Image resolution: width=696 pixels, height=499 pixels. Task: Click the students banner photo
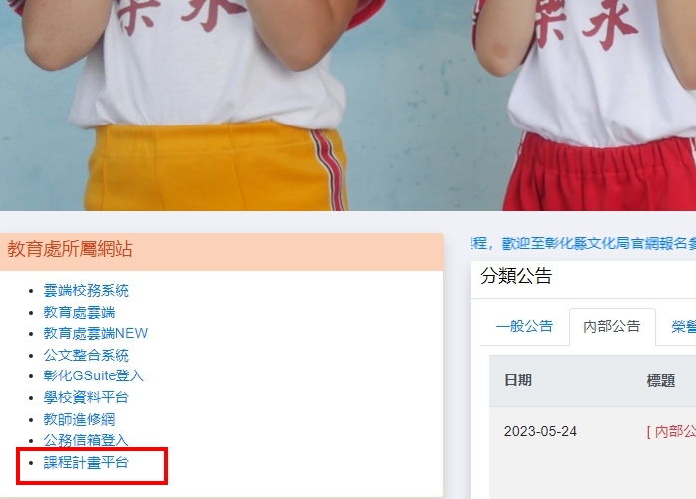348,106
